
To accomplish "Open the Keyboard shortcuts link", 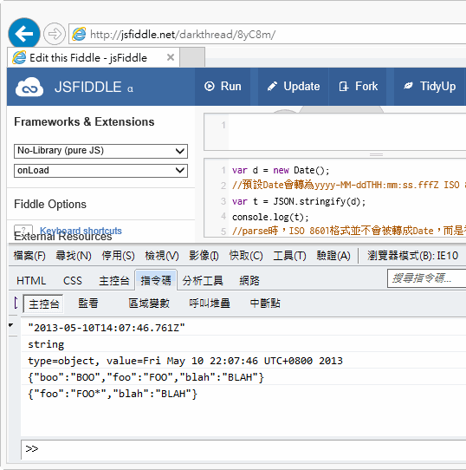I will [81, 231].
